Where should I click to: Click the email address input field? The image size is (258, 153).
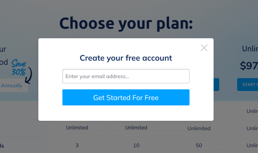tap(126, 76)
